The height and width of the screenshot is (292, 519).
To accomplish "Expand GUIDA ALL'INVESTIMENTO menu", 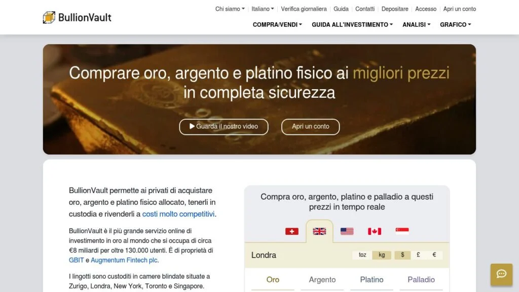I will 352,24.
